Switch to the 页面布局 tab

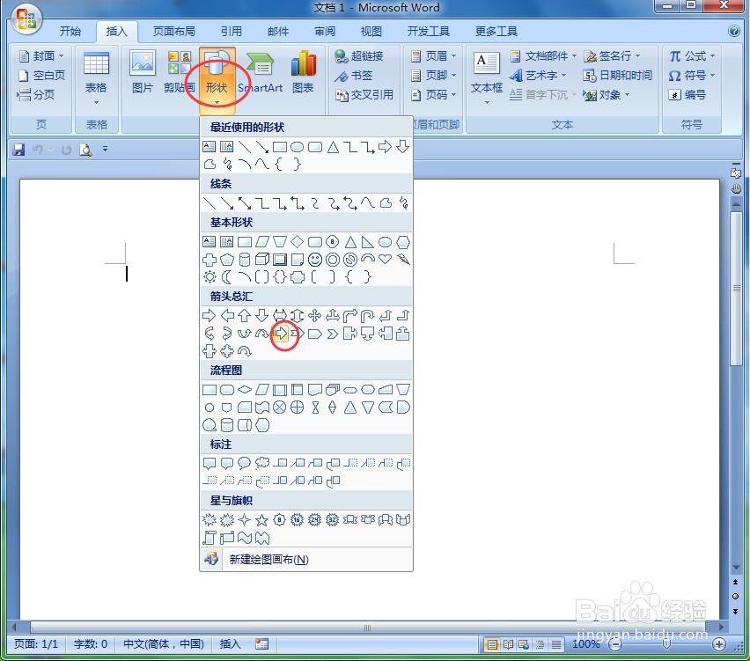(173, 32)
